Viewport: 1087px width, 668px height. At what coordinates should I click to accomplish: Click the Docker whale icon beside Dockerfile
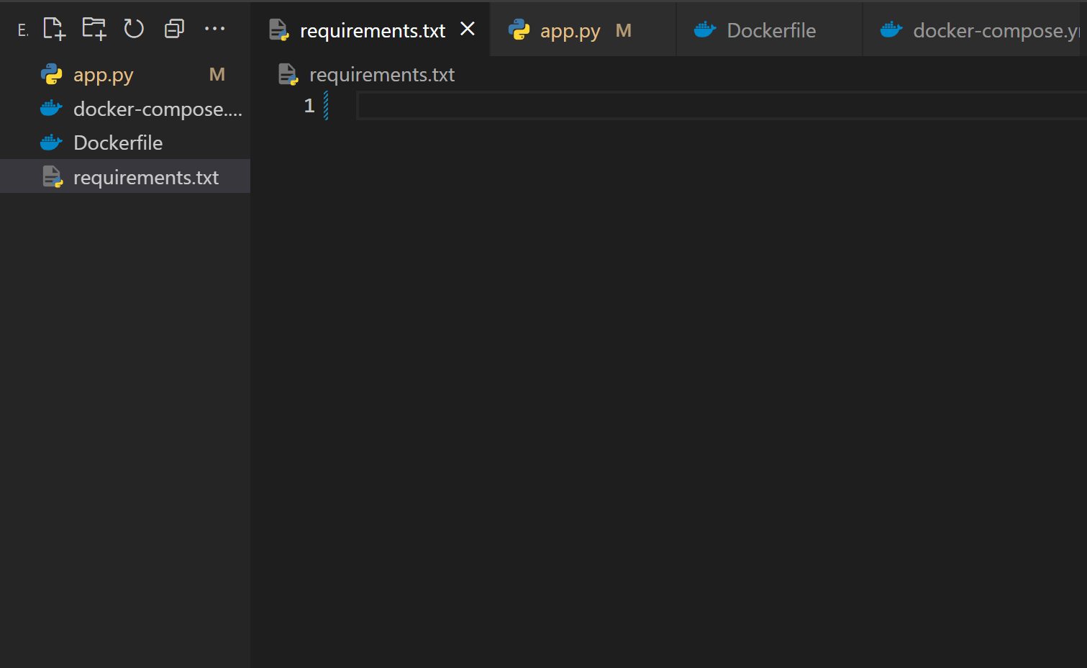tap(51, 142)
